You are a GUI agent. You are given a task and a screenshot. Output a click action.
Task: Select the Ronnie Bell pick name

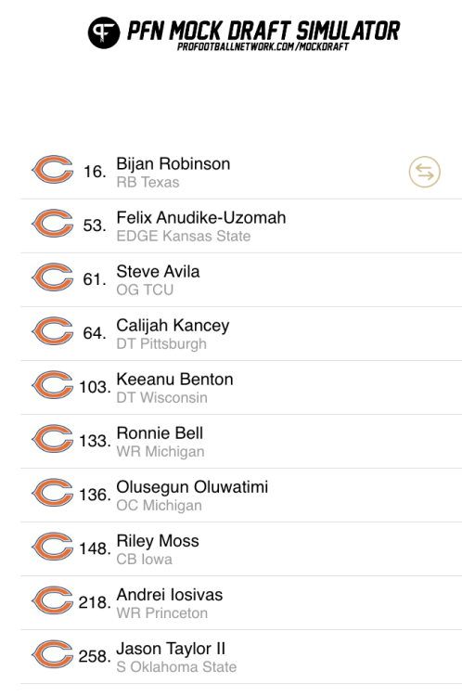coord(160,432)
